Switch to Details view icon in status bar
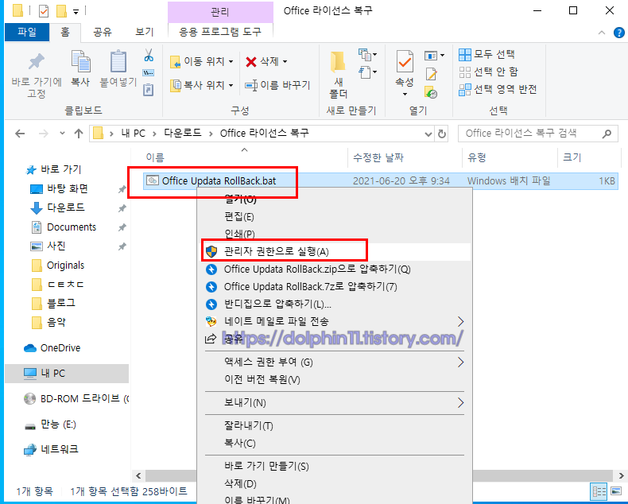 599,491
